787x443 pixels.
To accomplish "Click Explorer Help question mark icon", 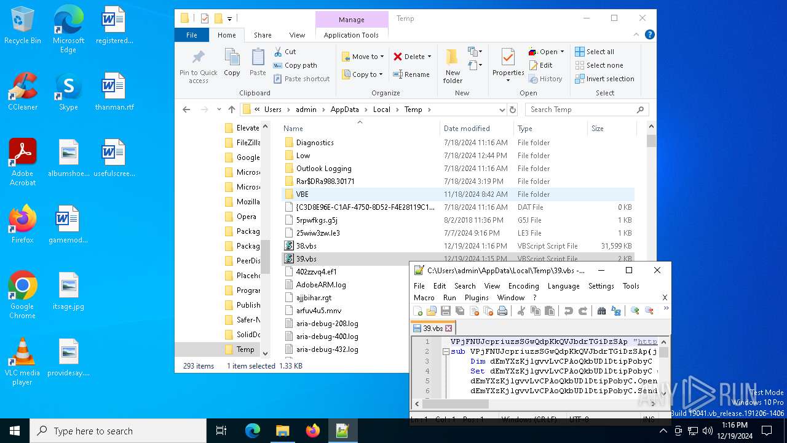I will pos(649,35).
